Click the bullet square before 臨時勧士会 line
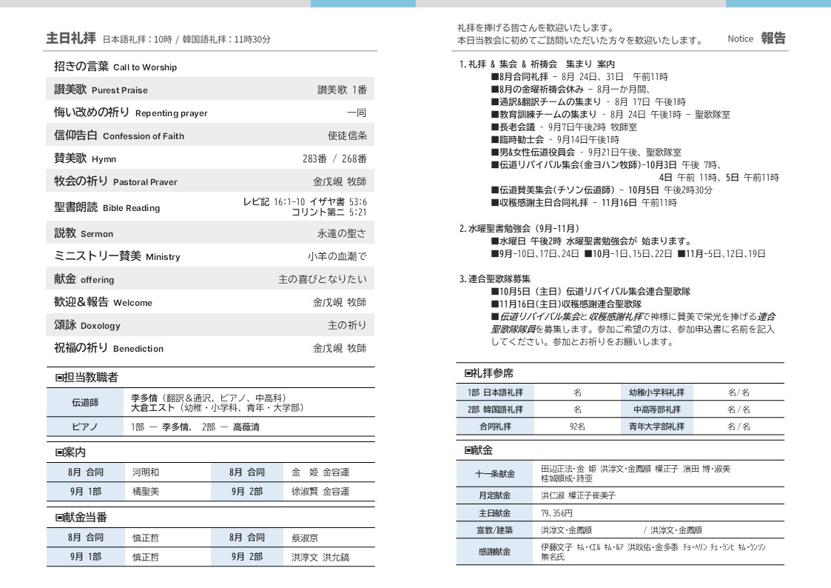831x588 pixels. pyautogui.click(x=495, y=140)
